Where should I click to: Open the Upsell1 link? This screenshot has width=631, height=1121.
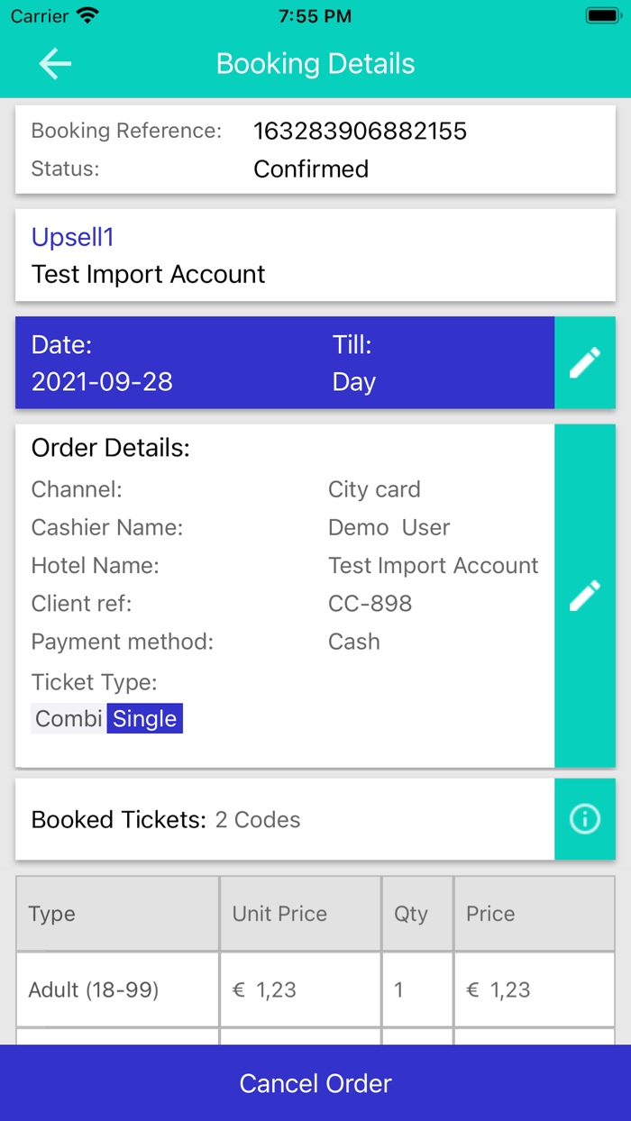click(x=73, y=237)
